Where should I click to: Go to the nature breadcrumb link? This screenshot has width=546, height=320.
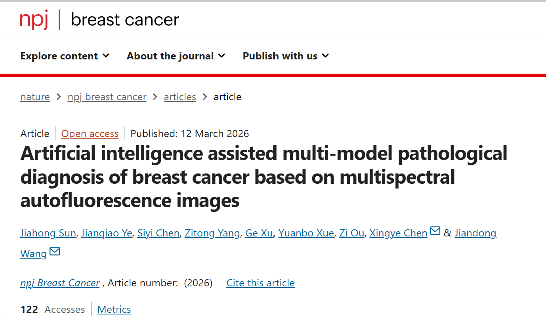(x=35, y=97)
